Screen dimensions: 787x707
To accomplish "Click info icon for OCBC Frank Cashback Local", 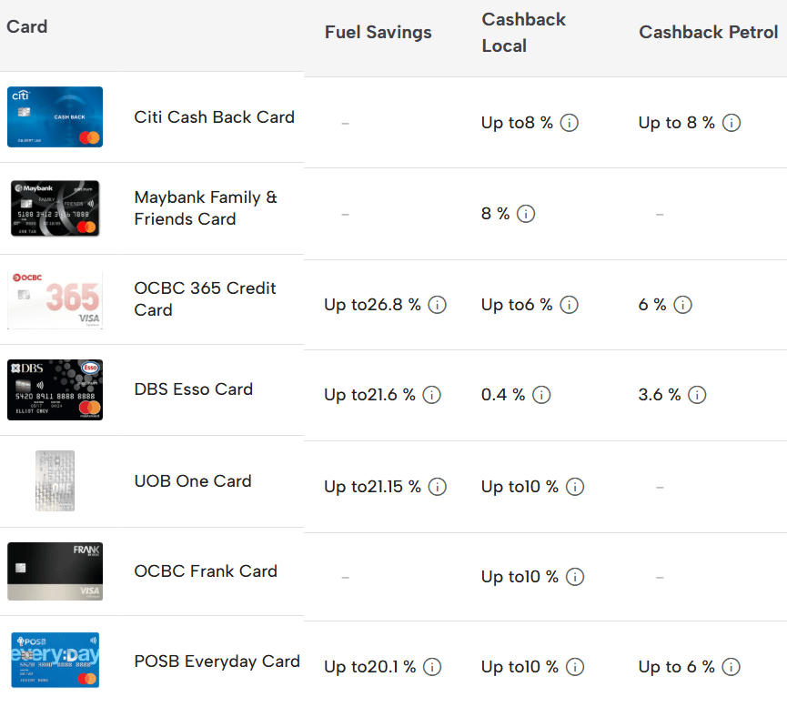I will [575, 577].
